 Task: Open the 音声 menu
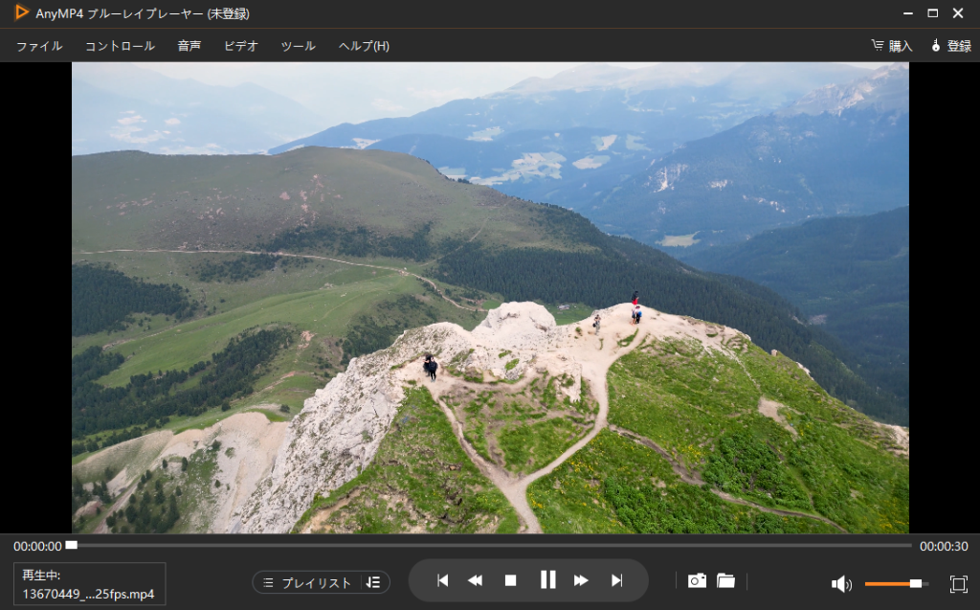click(x=189, y=46)
